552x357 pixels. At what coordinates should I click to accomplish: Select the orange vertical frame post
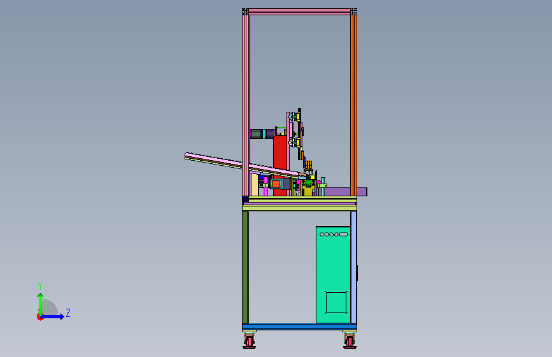353,105
